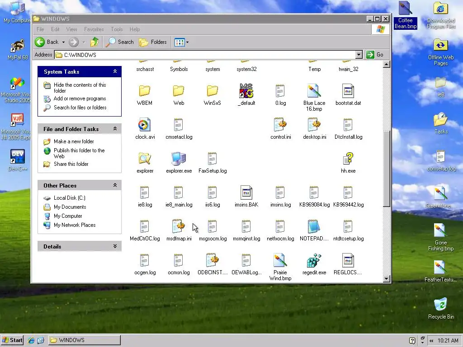Select the NOTEPAD file icon
The height and width of the screenshot is (347, 463).
314,226
